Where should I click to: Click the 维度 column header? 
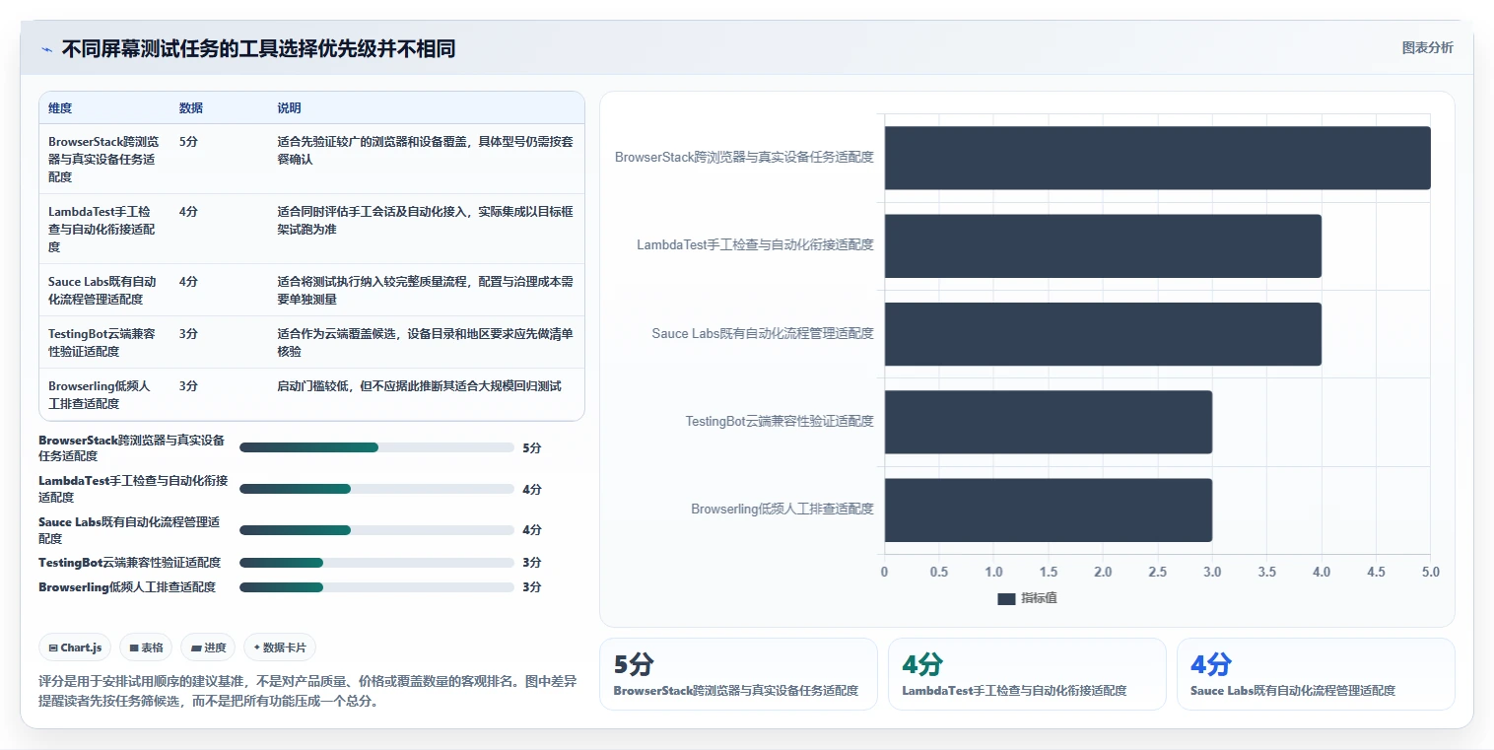60,108
